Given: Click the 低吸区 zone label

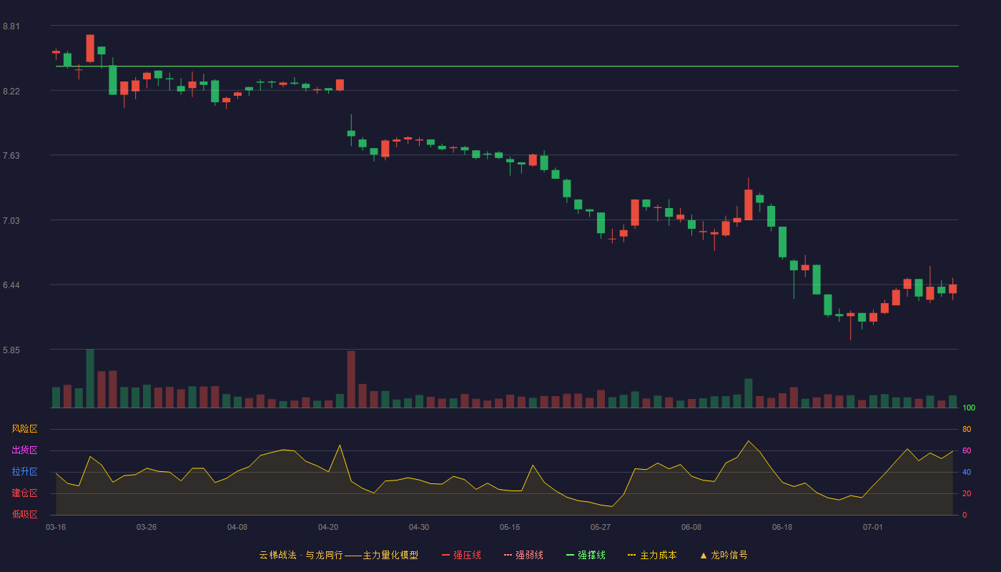Looking at the screenshot, I should (x=24, y=515).
